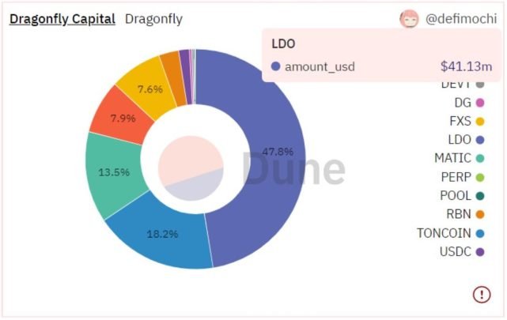The image size is (507, 320).
Task: Click the USDC purple legend dot
Action: (480, 252)
